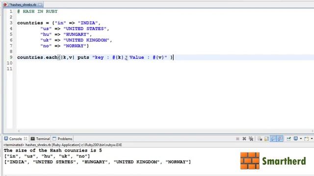The height and width of the screenshot is (176, 314).
Task: Click 'Value' inside the line 9 string
Action: 136,58
